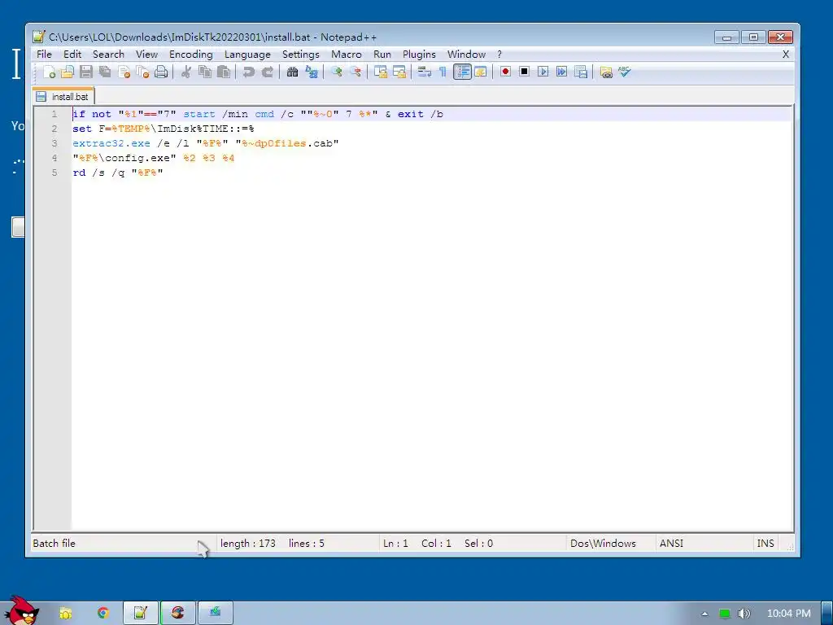Screen dimensions: 833x625
Task: Create a new file with toolbar icon
Action: tap(49, 72)
